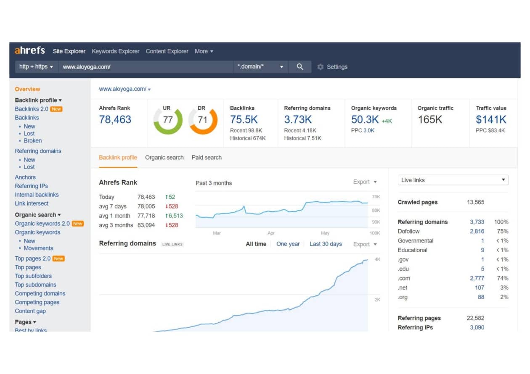Screen dimensions: 530x374
Task: Click the Referring domains total 3,733
Action: (x=477, y=222)
